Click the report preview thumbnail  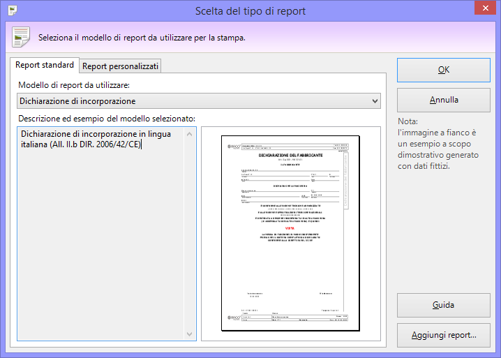[x=290, y=233]
